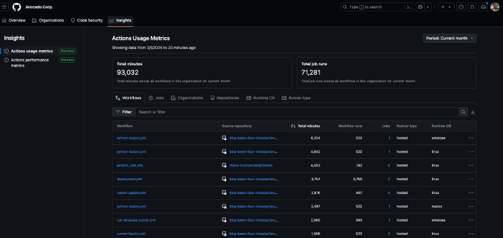Image resolution: width=503 pixels, height=238 pixels.
Task: Open the issues icon in header
Action: tap(461, 7)
